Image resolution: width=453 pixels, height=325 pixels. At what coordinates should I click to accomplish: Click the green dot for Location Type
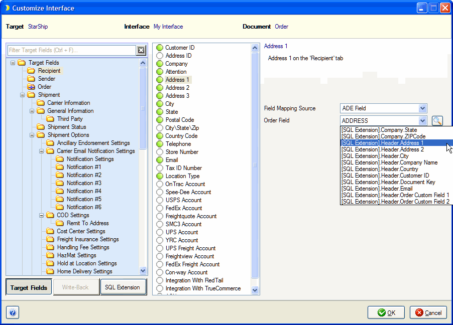click(160, 176)
